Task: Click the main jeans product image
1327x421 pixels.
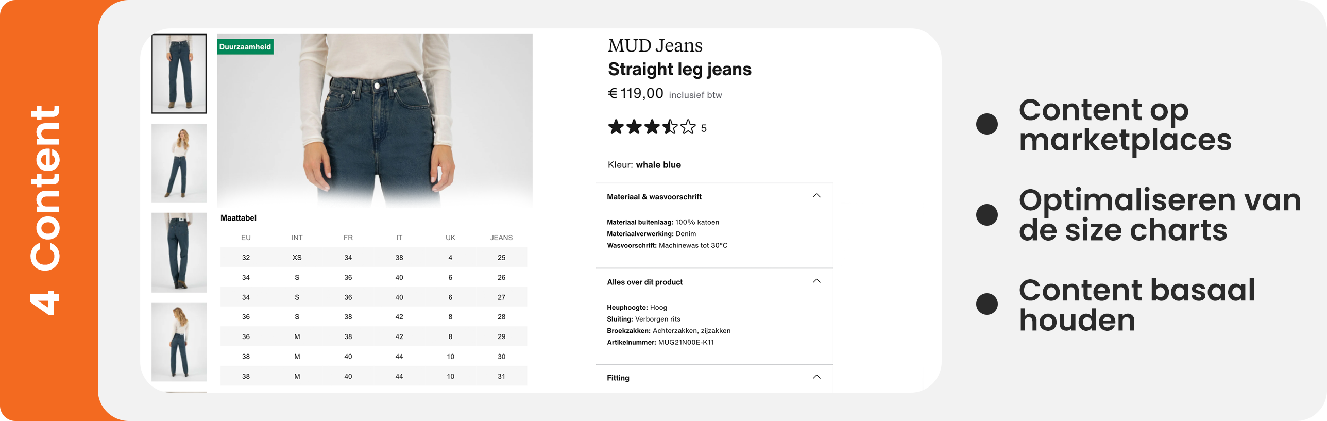Action: click(x=375, y=121)
